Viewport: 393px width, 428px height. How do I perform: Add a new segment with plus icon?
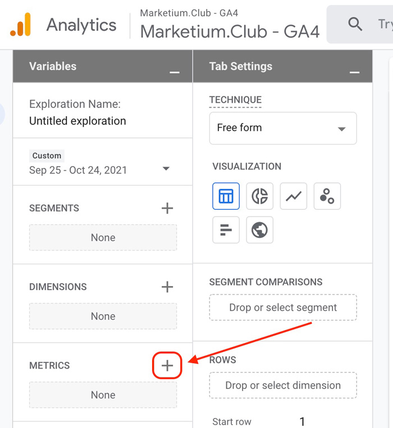(x=167, y=209)
